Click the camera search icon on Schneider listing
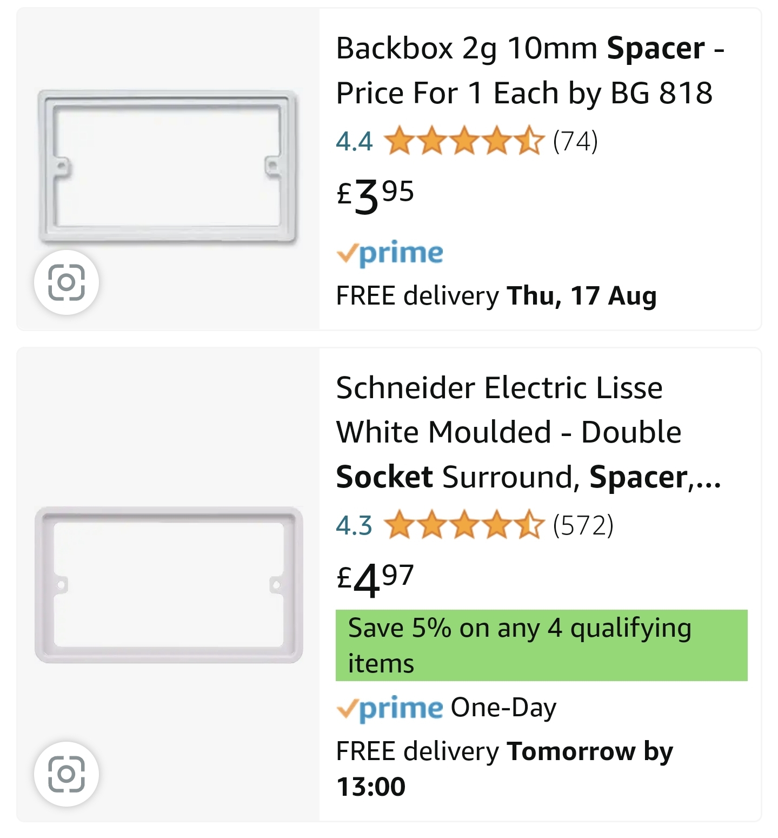778x838 pixels. click(67, 775)
